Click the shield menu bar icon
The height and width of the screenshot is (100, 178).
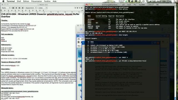[129, 1]
